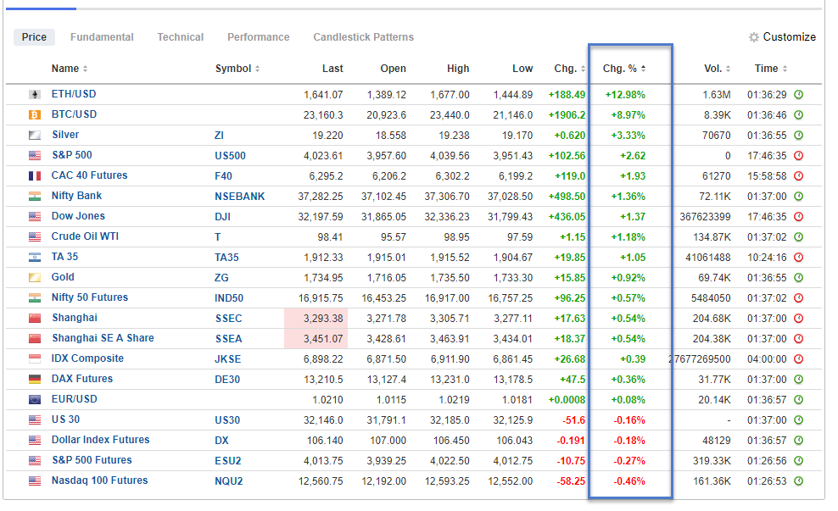838x511 pixels.
Task: Open the S&P 500 Futures link
Action: pos(92,460)
